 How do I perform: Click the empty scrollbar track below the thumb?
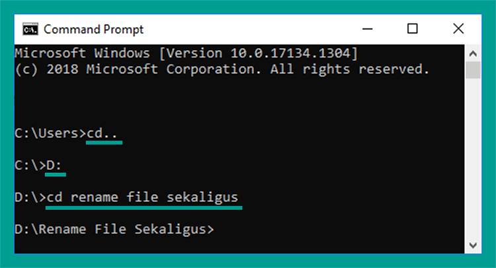473,158
